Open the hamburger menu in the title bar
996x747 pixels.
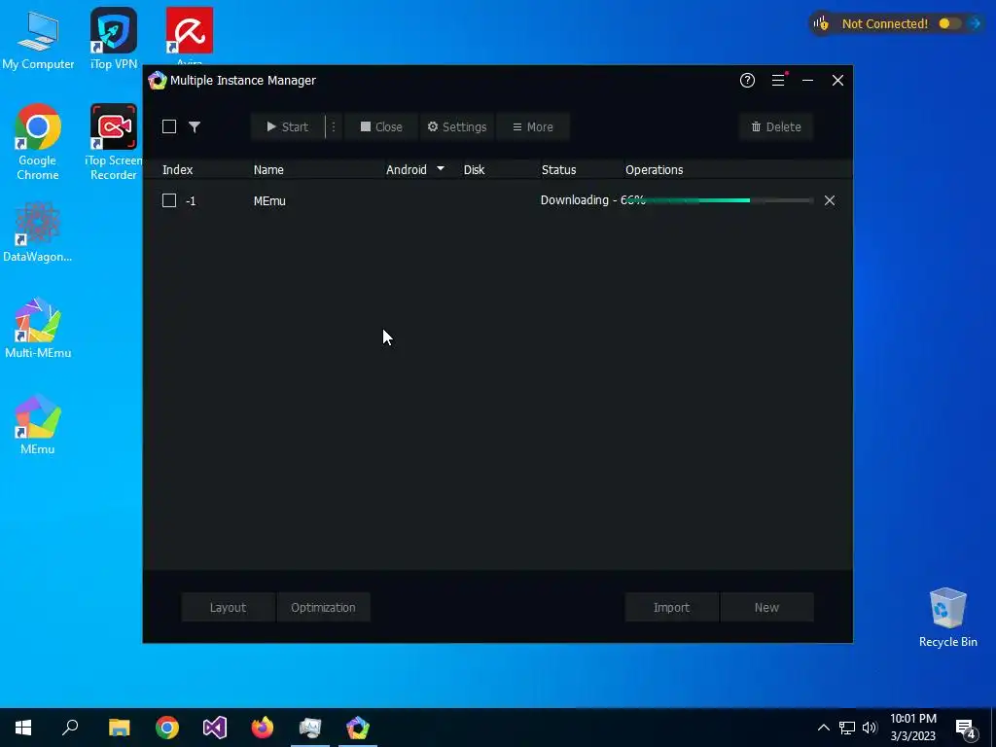coord(778,80)
